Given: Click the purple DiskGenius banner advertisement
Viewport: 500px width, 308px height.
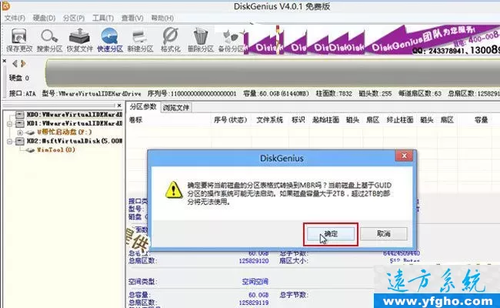Looking at the screenshot, I should pyautogui.click(x=372, y=39).
